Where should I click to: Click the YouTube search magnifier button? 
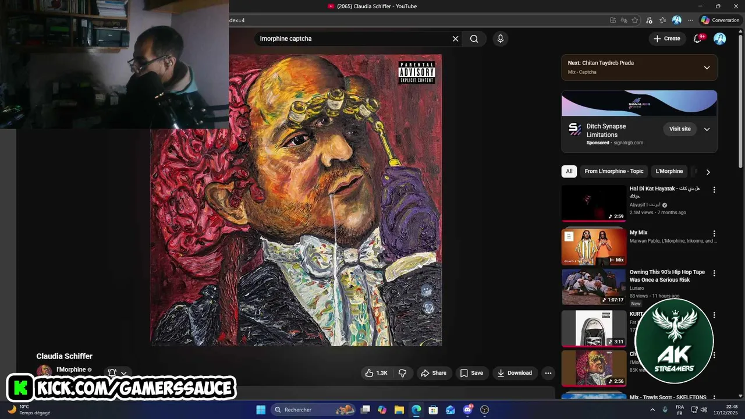pyautogui.click(x=474, y=38)
